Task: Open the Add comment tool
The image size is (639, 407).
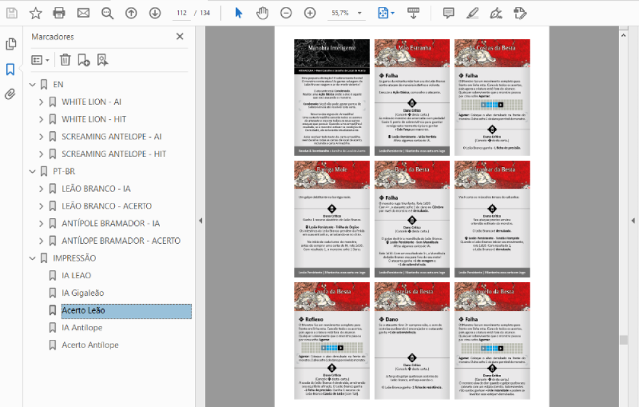Action: (449, 13)
